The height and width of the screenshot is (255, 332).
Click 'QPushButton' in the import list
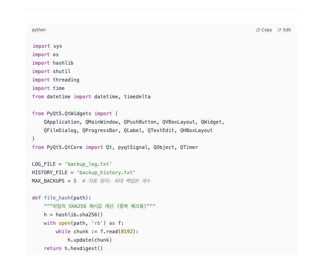pos(140,122)
